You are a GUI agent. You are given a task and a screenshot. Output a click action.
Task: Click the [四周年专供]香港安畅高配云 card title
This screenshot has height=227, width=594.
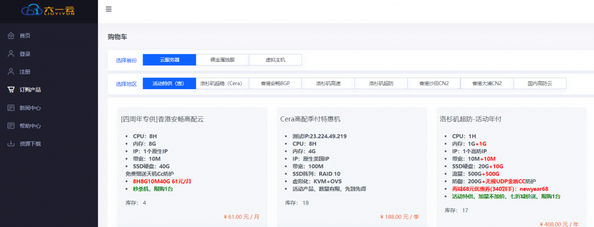pos(162,119)
